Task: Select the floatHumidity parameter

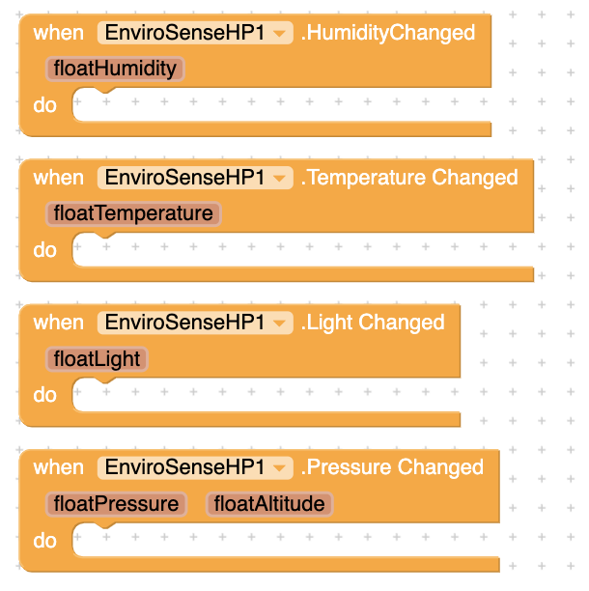Action: tap(115, 69)
